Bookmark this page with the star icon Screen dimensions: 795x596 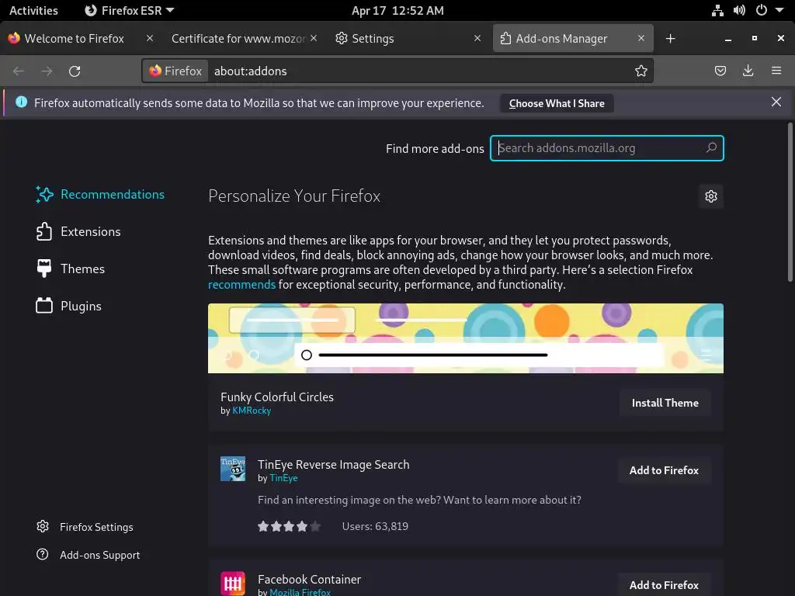click(641, 71)
